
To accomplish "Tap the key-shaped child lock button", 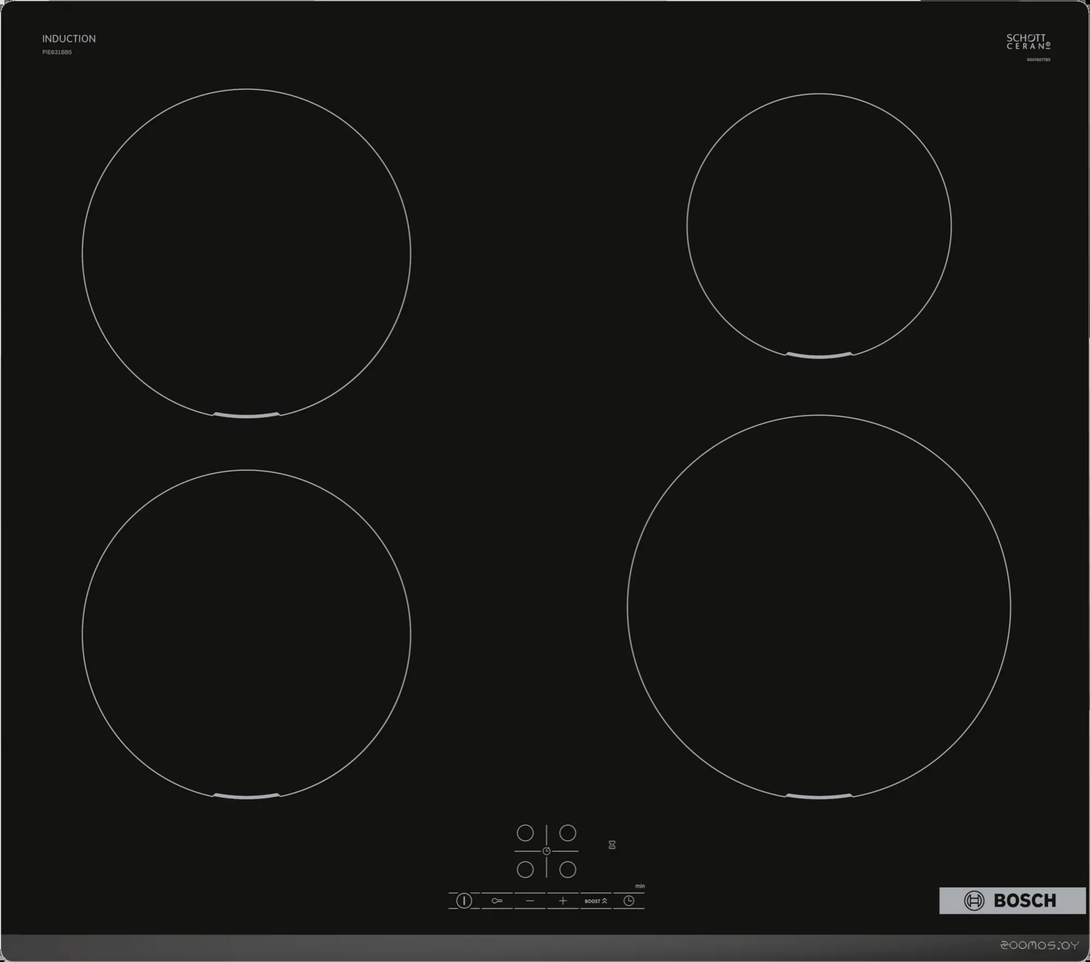I will point(497,901).
